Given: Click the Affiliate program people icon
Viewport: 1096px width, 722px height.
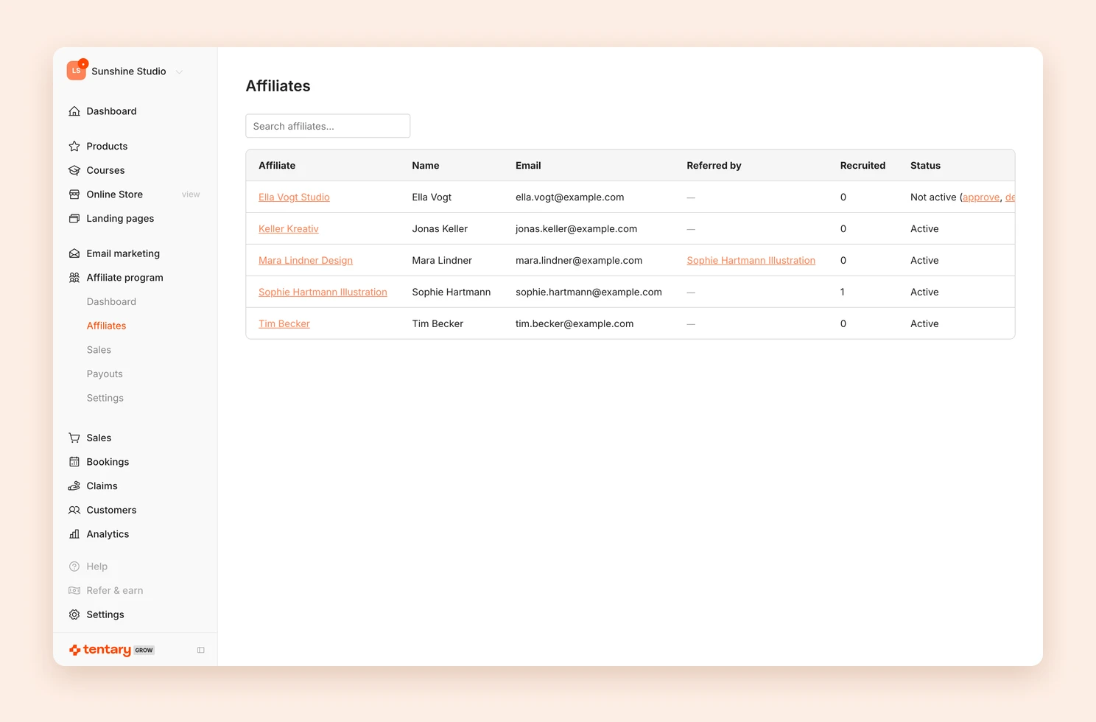Looking at the screenshot, I should tap(74, 278).
